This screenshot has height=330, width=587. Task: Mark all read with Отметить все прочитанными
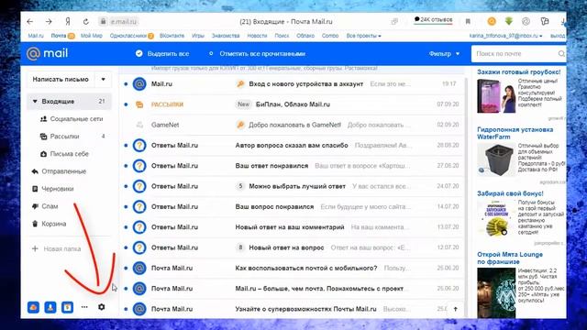(x=257, y=53)
